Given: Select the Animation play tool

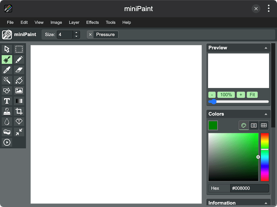Looking at the screenshot, I should (7, 142).
